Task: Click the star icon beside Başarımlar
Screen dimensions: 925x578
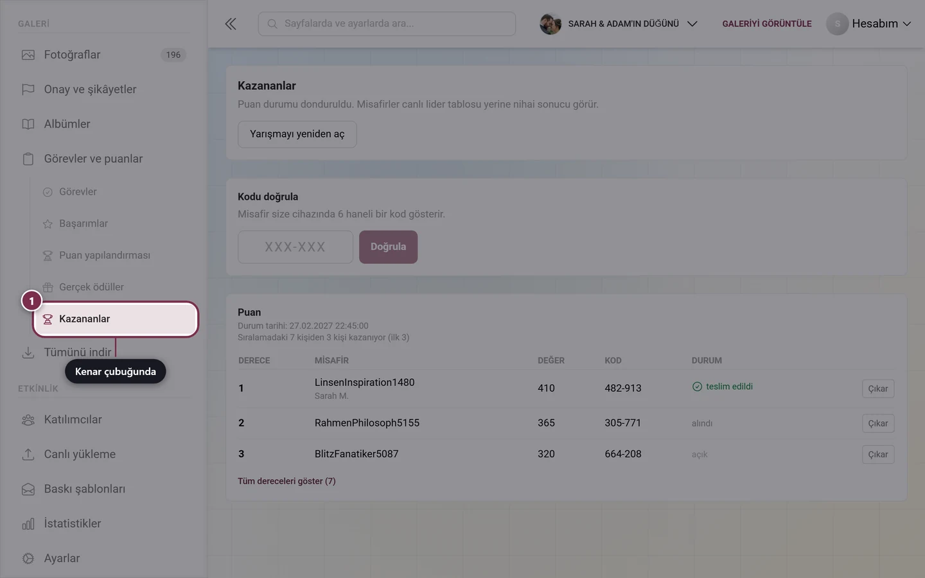Action: [x=48, y=224]
